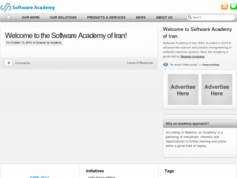Image resolution: width=237 pixels, height=178 pixels.
Task: Open post title Welcome to the Software Academy of Iran
Action: point(66,36)
